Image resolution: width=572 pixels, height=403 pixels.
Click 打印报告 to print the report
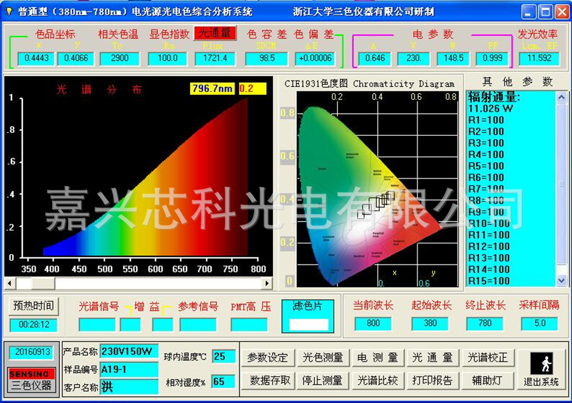[x=432, y=380]
